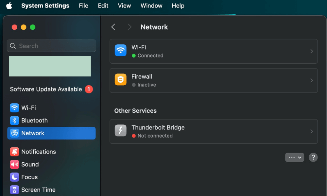Go back using the left arrow
Screen dimensions: 327x196
point(113,27)
